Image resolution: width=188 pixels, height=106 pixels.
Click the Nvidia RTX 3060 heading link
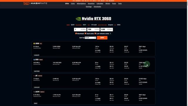pyautogui.click(x=96, y=19)
